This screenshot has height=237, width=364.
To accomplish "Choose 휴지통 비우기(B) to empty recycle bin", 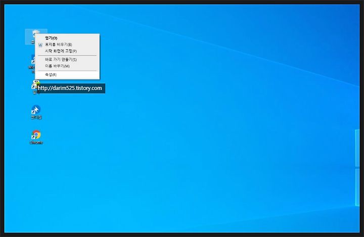I will tap(67, 44).
